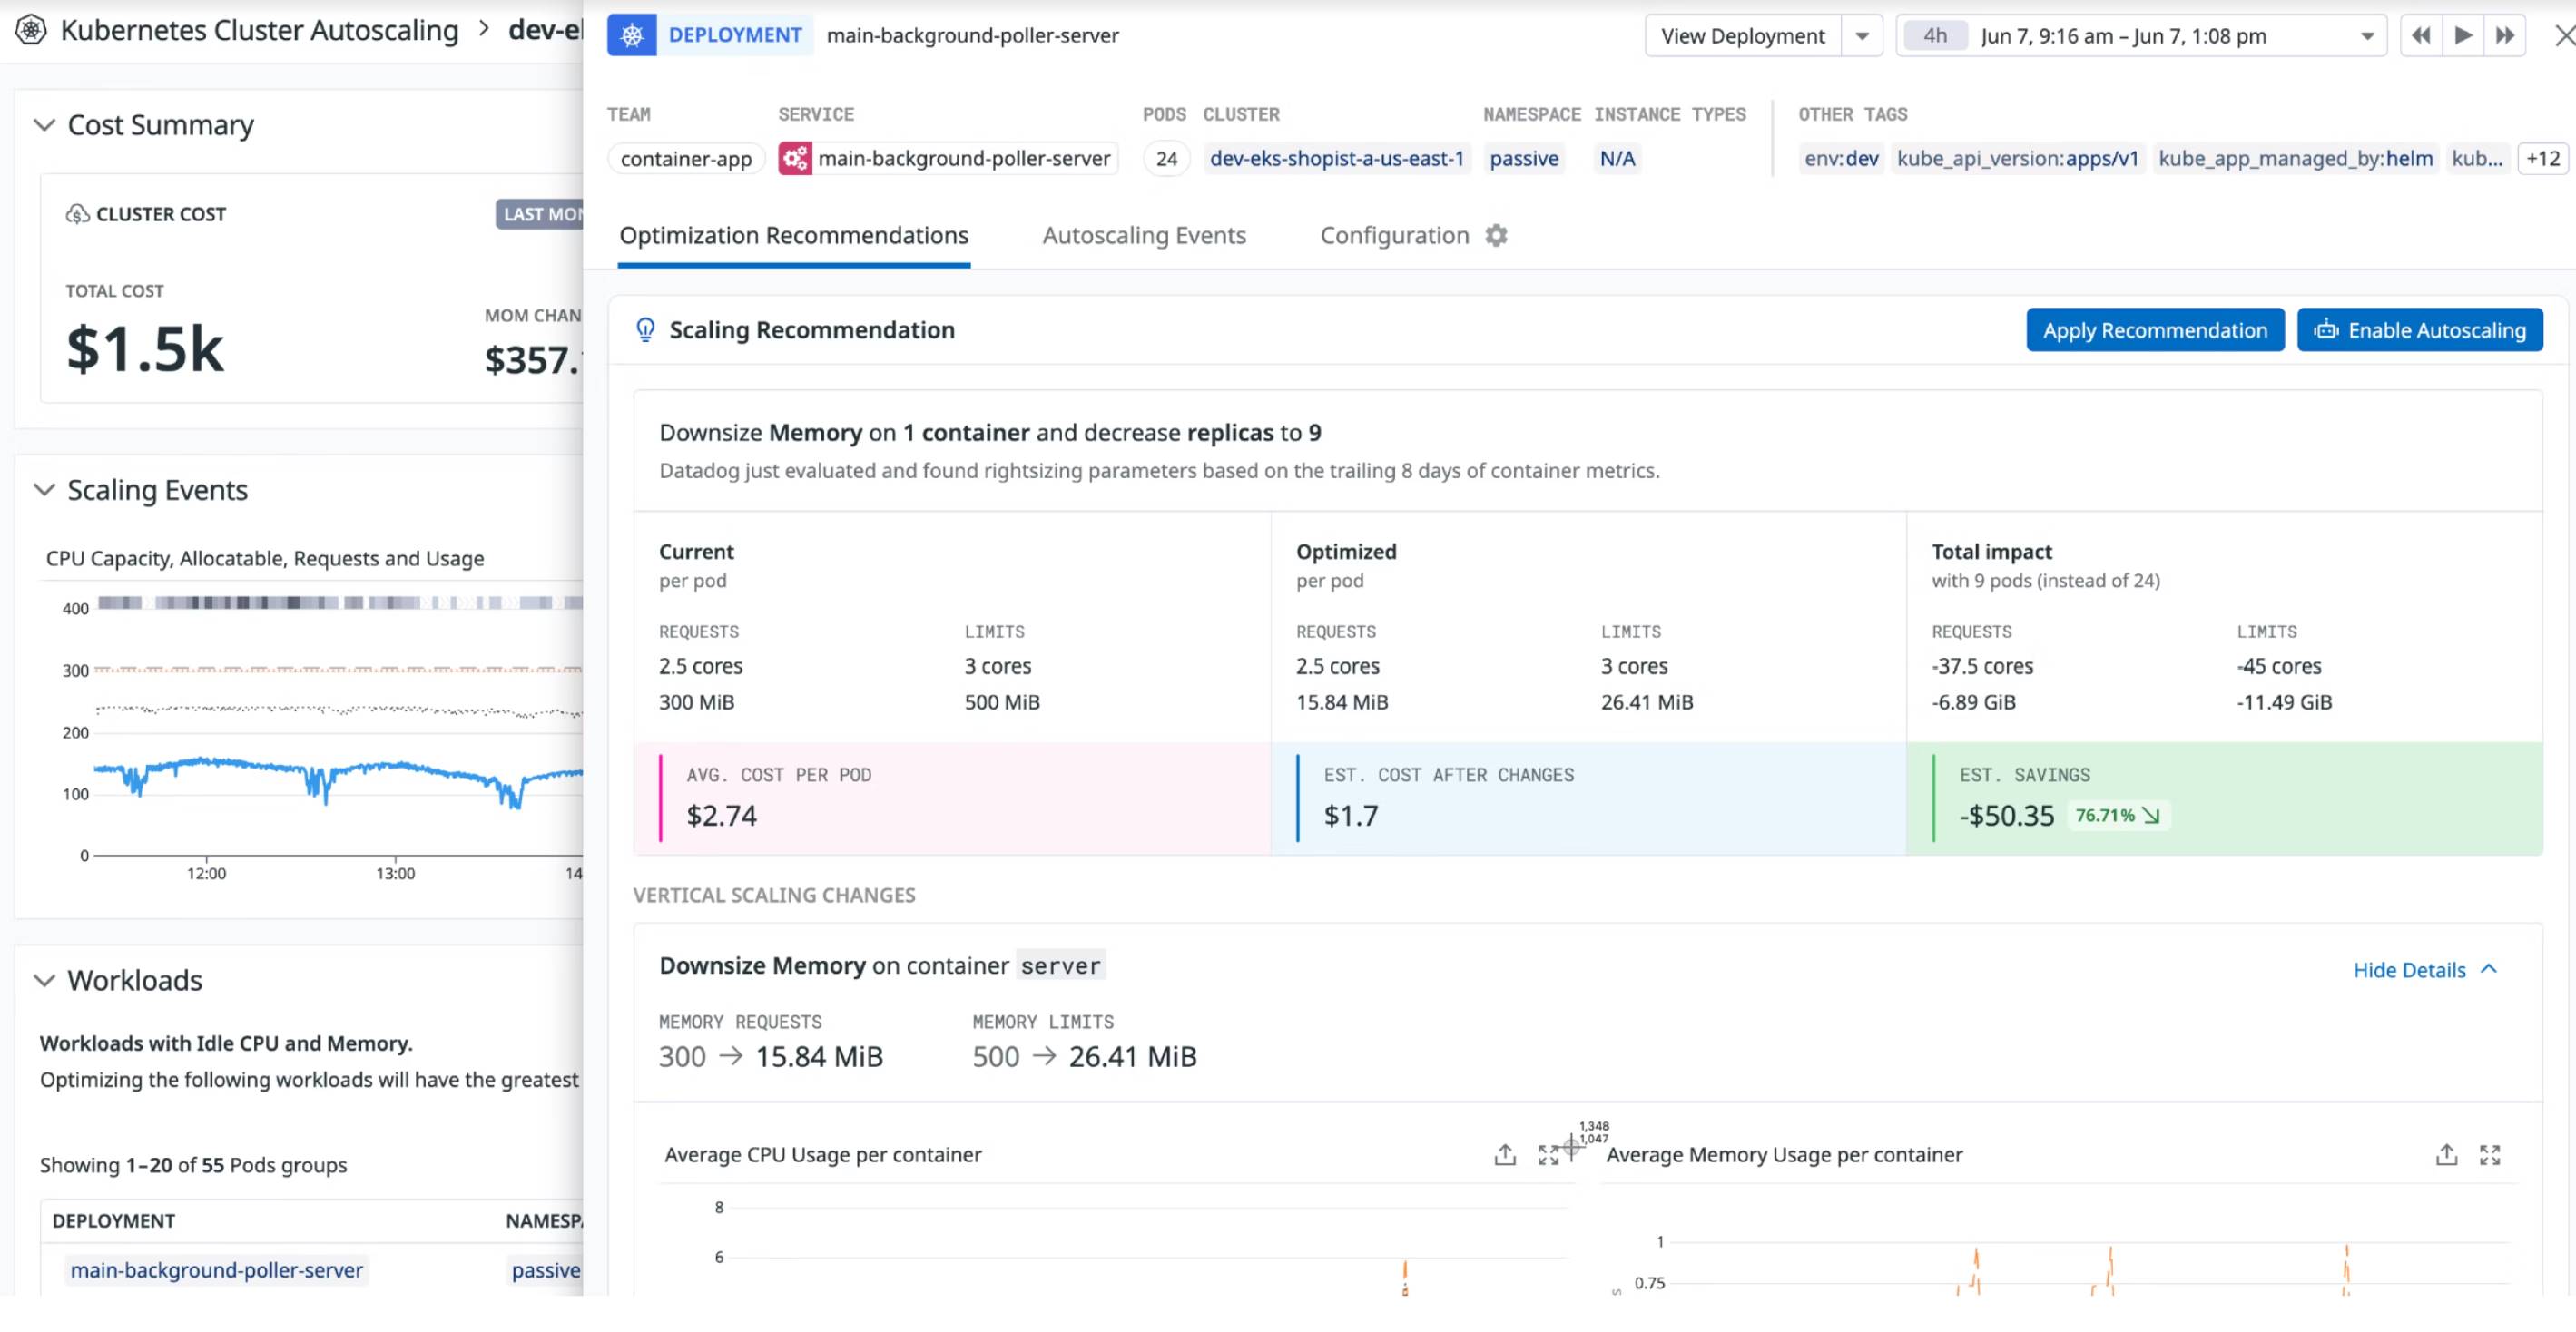Collapse the Cost Summary section

click(44, 125)
